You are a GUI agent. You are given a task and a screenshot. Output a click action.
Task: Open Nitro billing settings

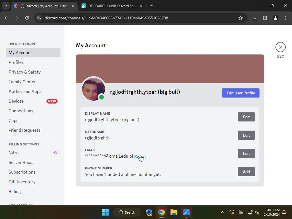pyautogui.click(x=33, y=153)
